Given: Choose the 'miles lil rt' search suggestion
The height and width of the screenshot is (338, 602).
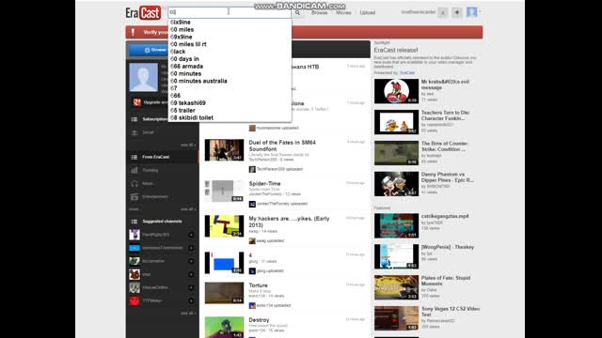Looking at the screenshot, I should [x=230, y=44].
